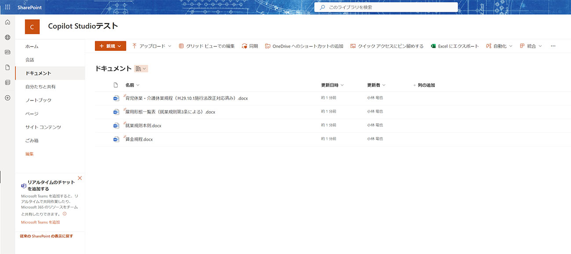571x254 pixels.
Task: Open file 育児休業・介護休業規程（H29.10.1施行法改正対応済み）.docx
Action: (x=187, y=98)
